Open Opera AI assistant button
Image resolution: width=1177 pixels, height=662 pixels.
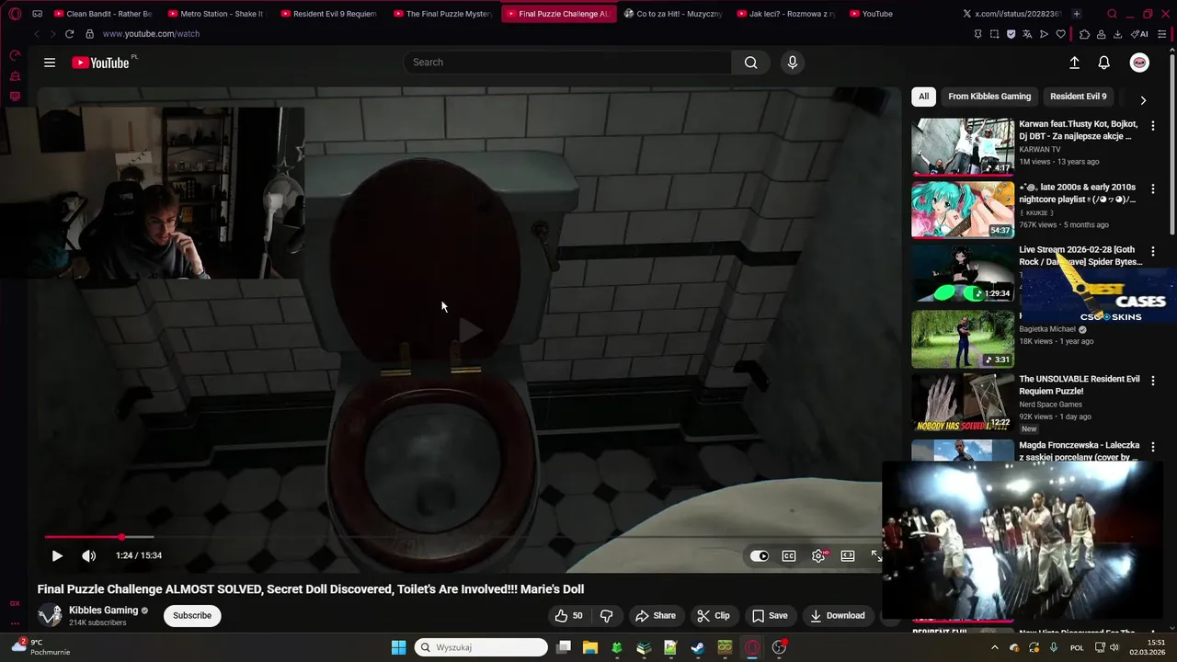coord(1139,34)
